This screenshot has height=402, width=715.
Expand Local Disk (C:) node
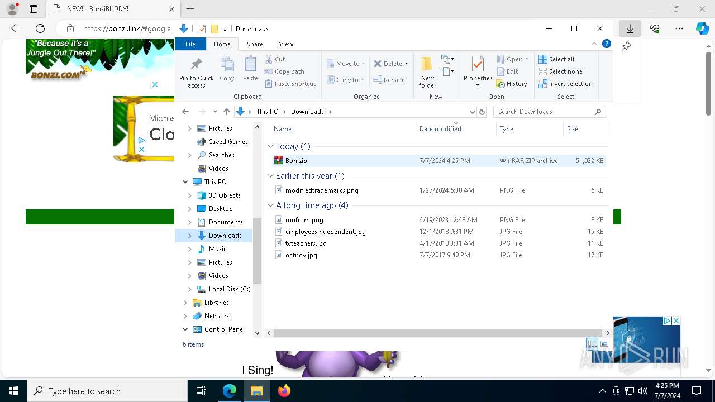189,289
